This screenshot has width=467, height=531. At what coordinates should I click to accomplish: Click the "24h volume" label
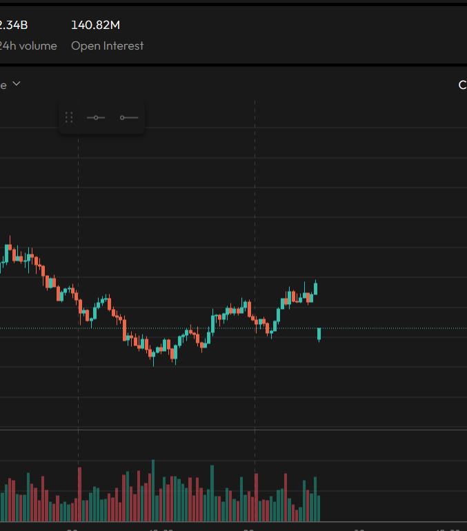(x=28, y=46)
